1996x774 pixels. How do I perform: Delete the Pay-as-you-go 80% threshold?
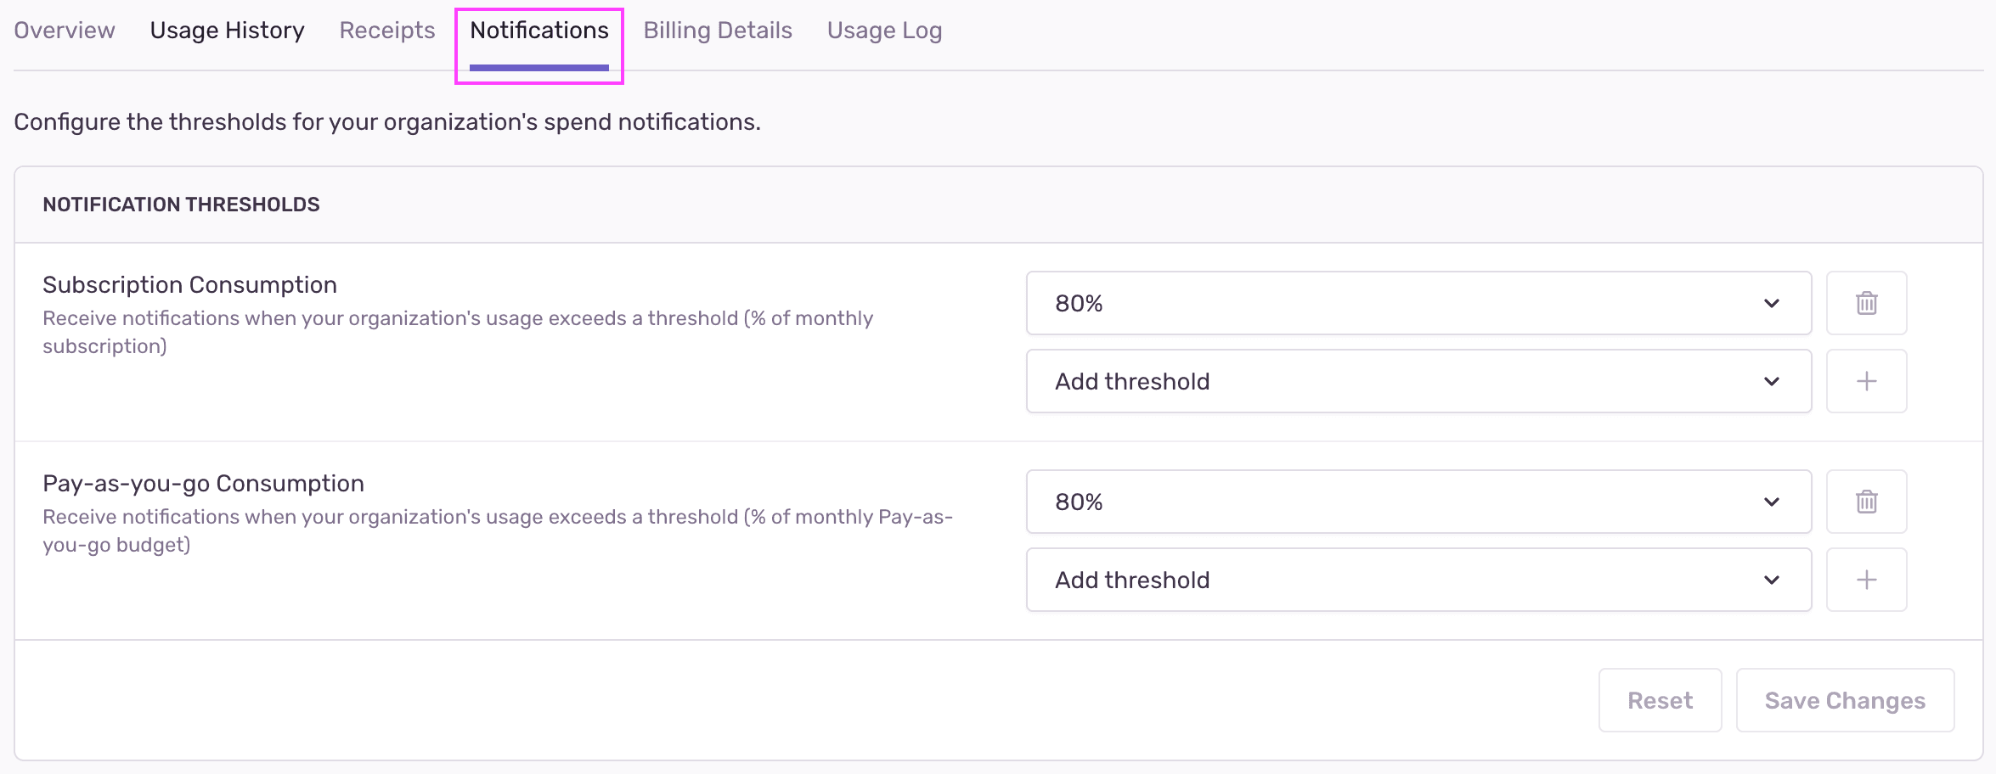(1866, 502)
